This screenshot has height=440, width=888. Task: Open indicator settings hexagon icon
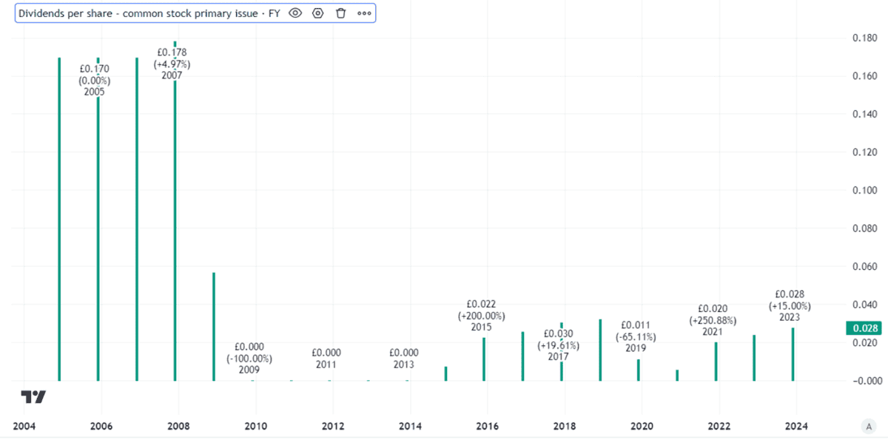click(318, 13)
